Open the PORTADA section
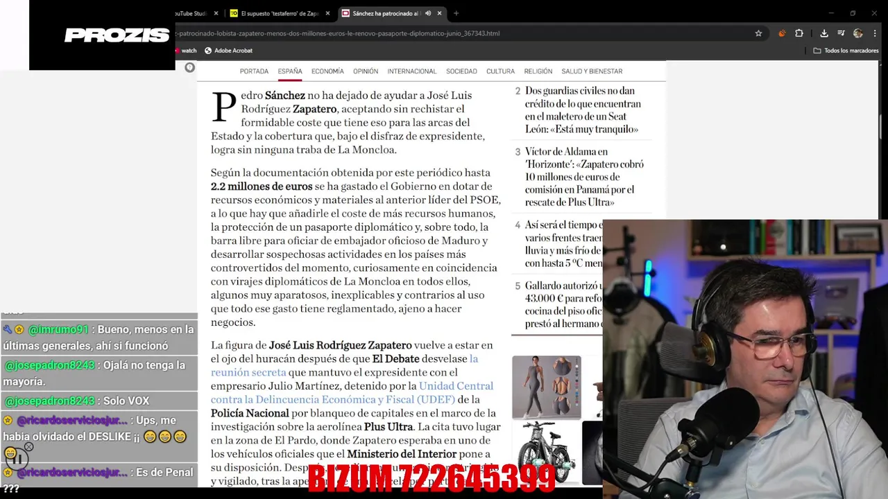The image size is (888, 499). pyautogui.click(x=254, y=71)
